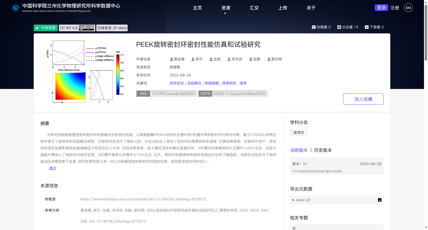This screenshot has width=428, height=230.
Task: Select author 秦自臻
Action: point(177,59)
